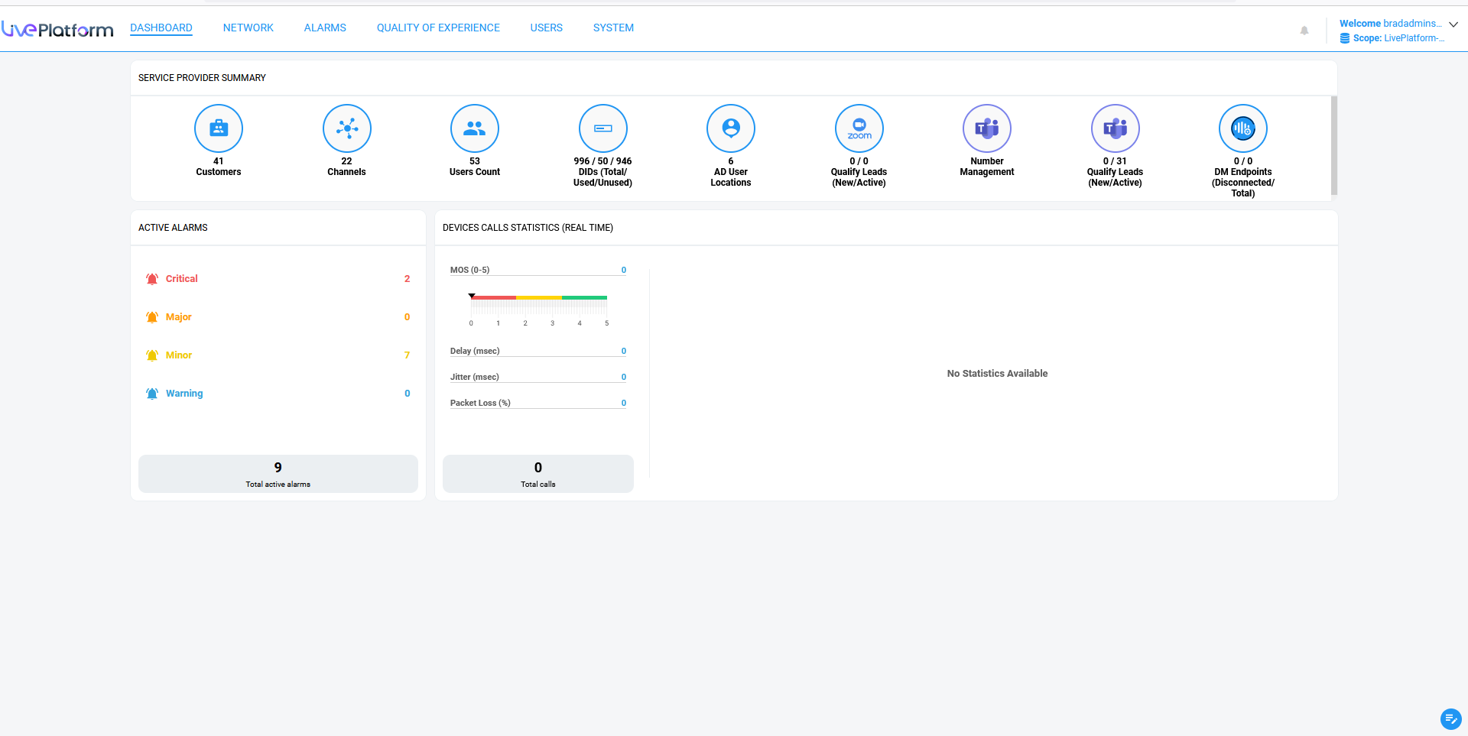
Task: Click the Total active alarms box
Action: [278, 474]
